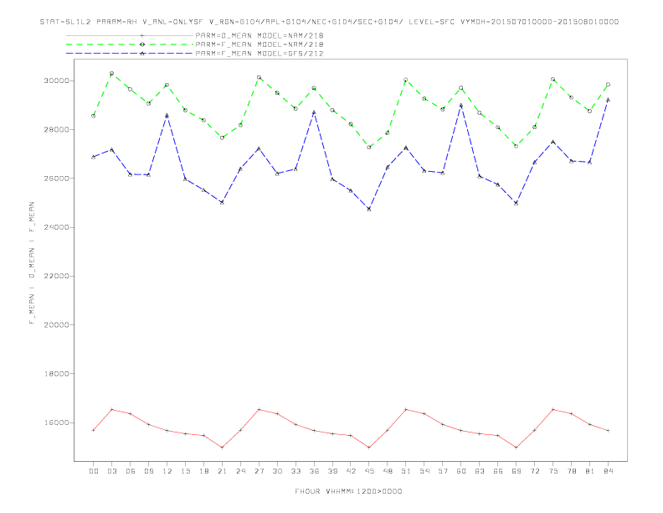663x513 pixels.
Task: Click red O_MEAN plus marker at hour 21
Action: point(222,448)
